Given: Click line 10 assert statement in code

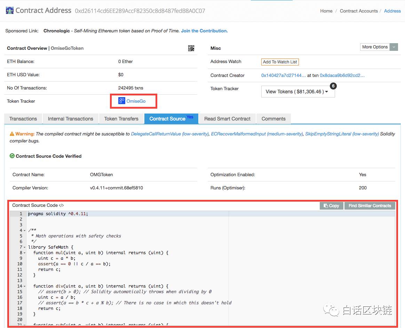Looking at the screenshot, I should (74, 264).
